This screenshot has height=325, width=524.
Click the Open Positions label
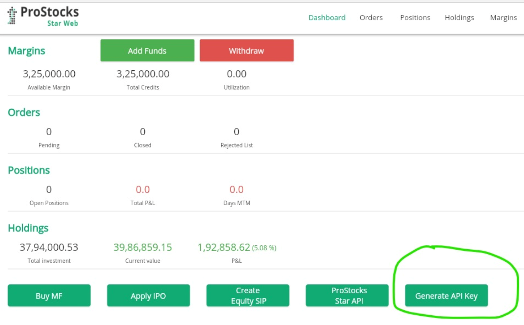click(x=49, y=203)
